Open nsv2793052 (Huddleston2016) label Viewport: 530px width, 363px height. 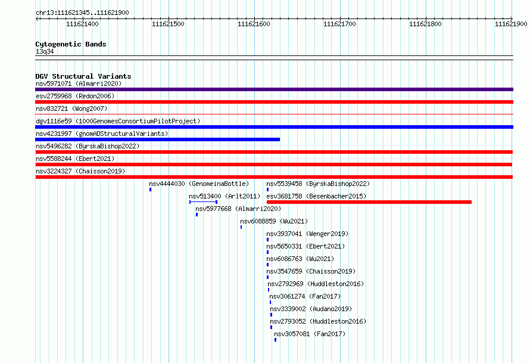pos(318,321)
